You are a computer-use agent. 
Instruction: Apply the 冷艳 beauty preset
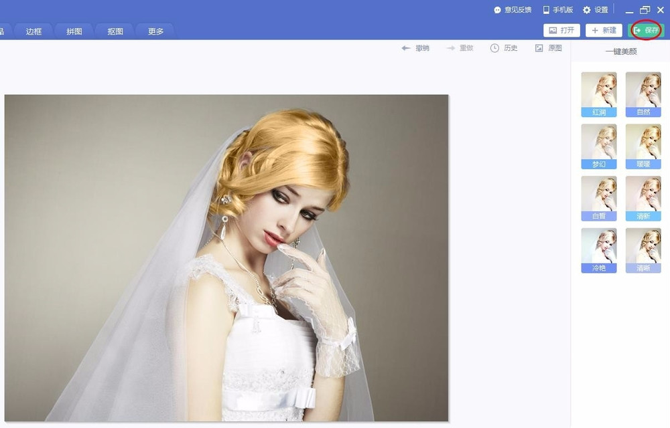point(599,250)
